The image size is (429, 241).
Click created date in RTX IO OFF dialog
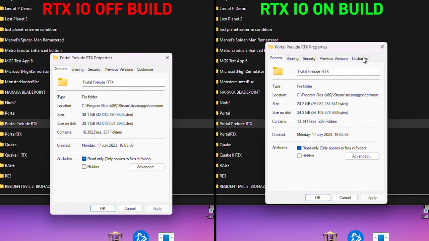pos(108,145)
